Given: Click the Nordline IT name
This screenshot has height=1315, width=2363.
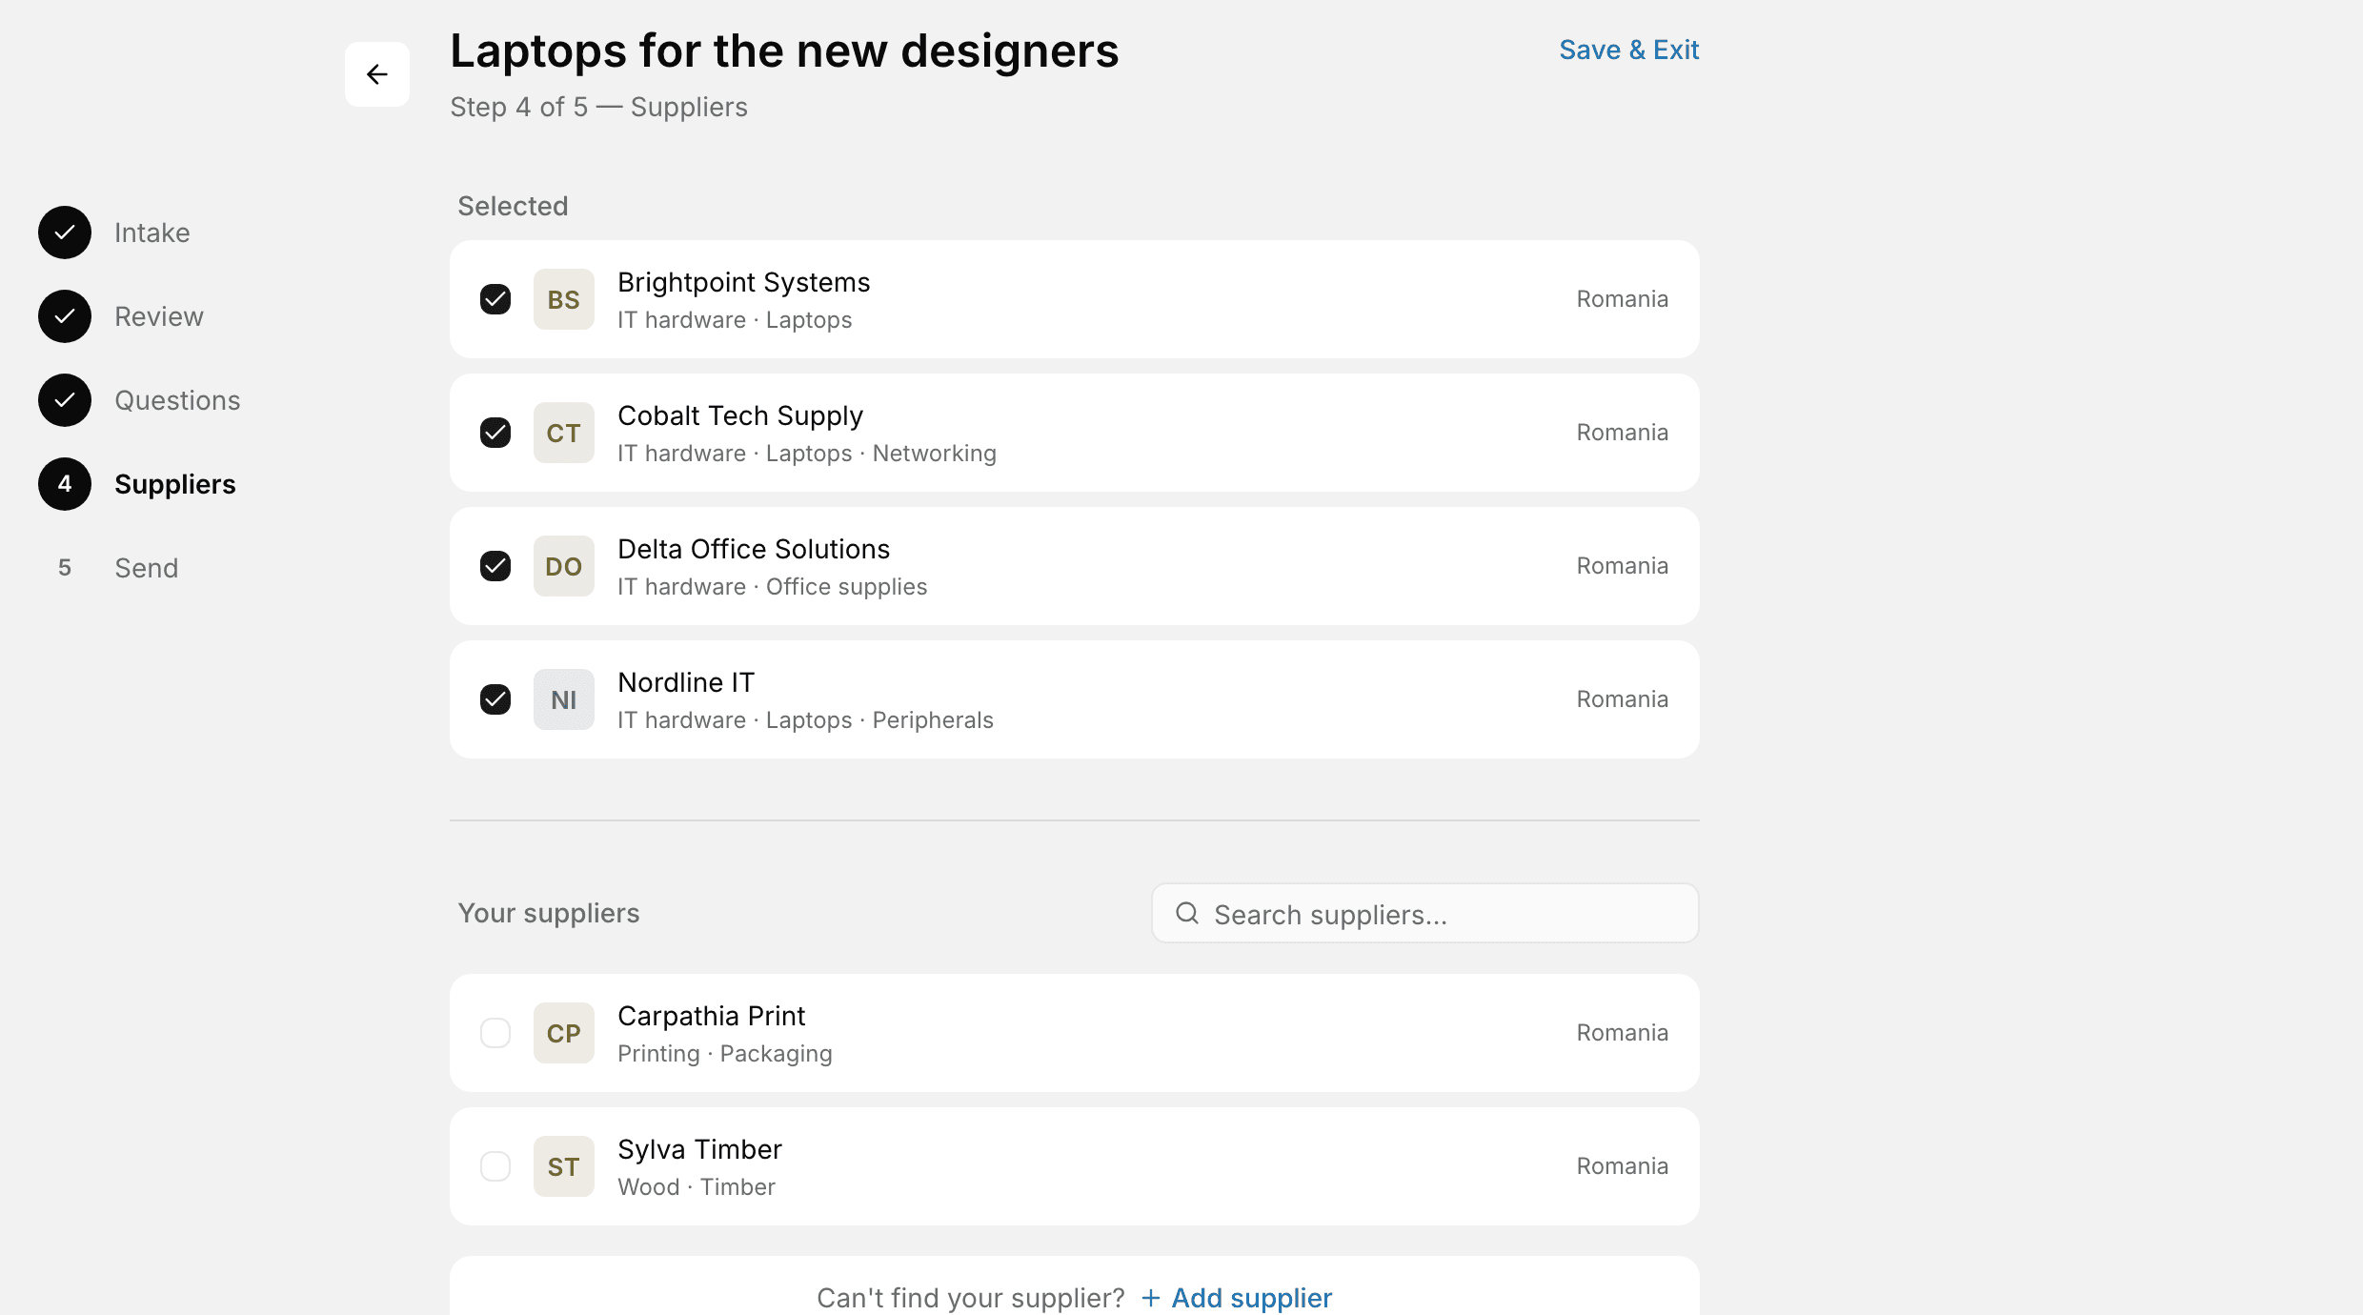Looking at the screenshot, I should 686,682.
